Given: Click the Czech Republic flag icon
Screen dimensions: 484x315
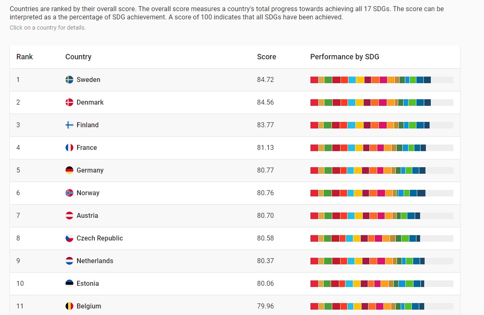Looking at the screenshot, I should tap(69, 238).
